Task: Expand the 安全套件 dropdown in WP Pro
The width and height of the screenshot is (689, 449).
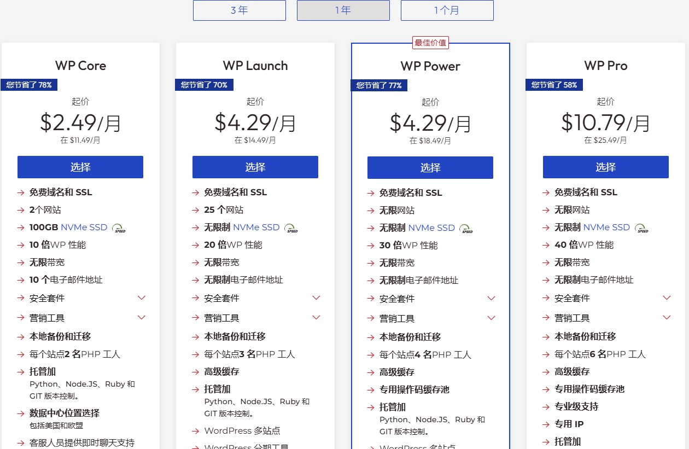Action: (x=667, y=298)
